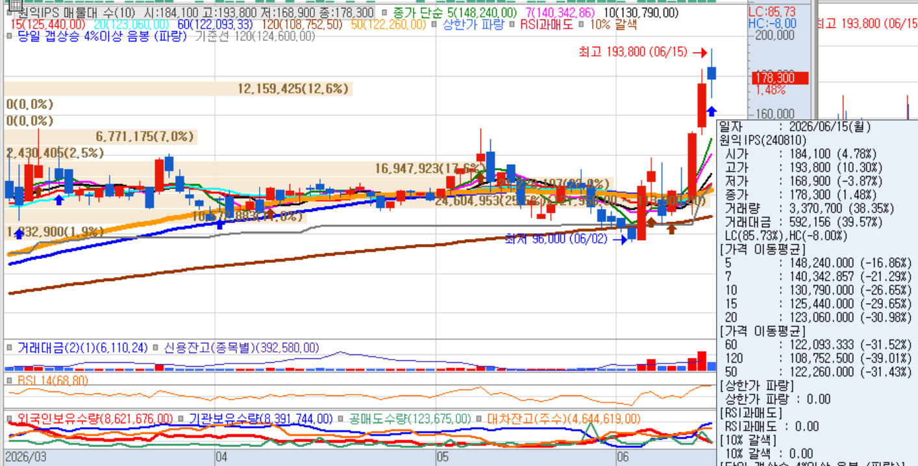
Task: Click the red 15(125,440,00) moving average label
Action: [x=49, y=25]
